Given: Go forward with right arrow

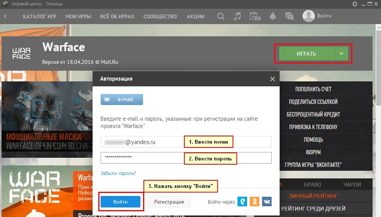Looking at the screenshot, I should tap(13, 16).
